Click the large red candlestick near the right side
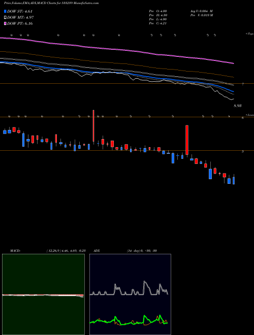The width and height of the screenshot is (254, 335). coord(187,140)
